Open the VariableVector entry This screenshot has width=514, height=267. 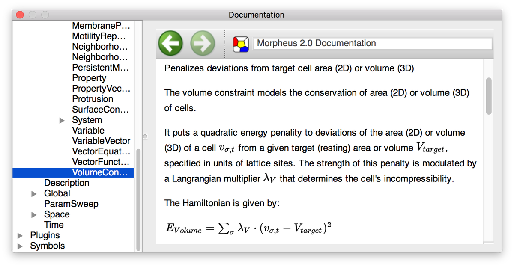click(x=101, y=141)
